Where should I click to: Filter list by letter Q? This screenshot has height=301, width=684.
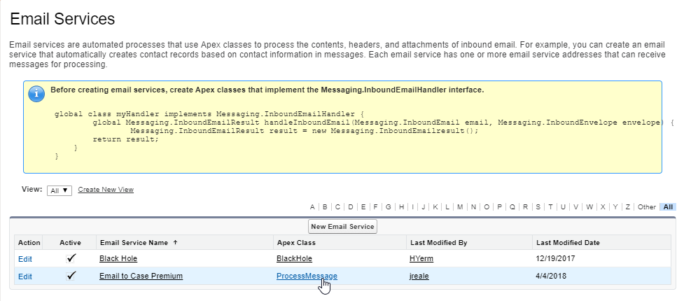512,207
